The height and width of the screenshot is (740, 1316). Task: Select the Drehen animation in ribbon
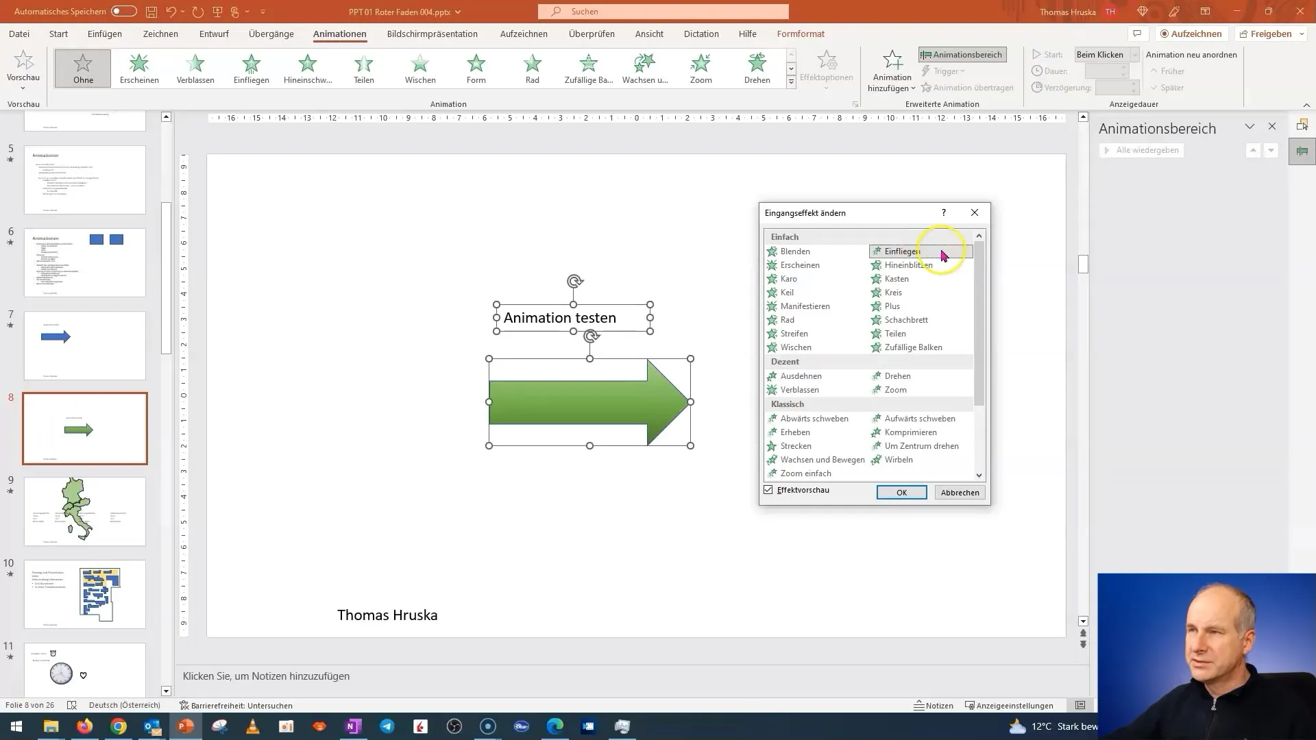point(757,69)
